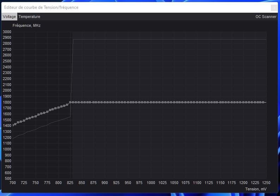The width and height of the screenshot is (280, 196).
Task: Click the '1175' voltage axis value
Action: pyautogui.click(x=232, y=183)
